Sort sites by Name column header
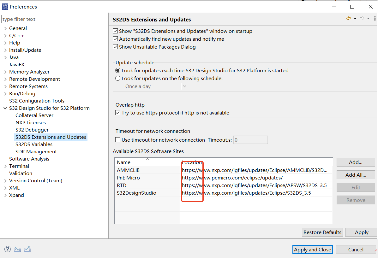The image size is (378, 258). coord(147,162)
